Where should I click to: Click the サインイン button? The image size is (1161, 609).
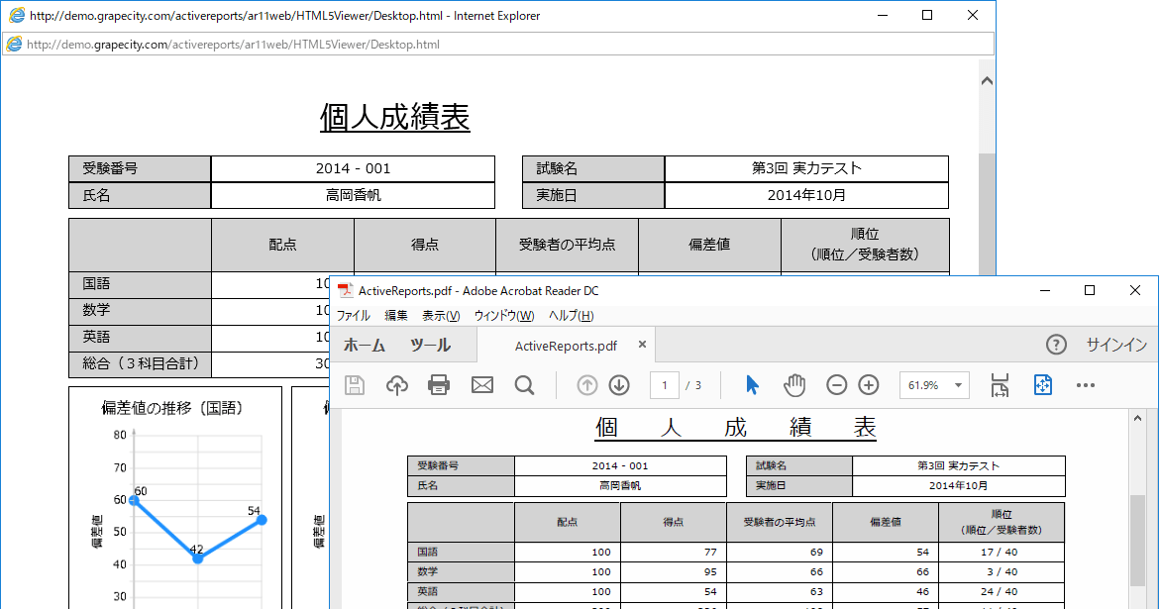(1116, 345)
